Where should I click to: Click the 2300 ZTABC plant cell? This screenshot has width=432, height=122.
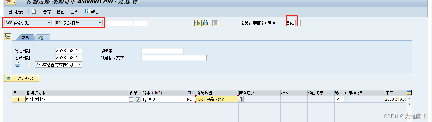[x=396, y=99]
